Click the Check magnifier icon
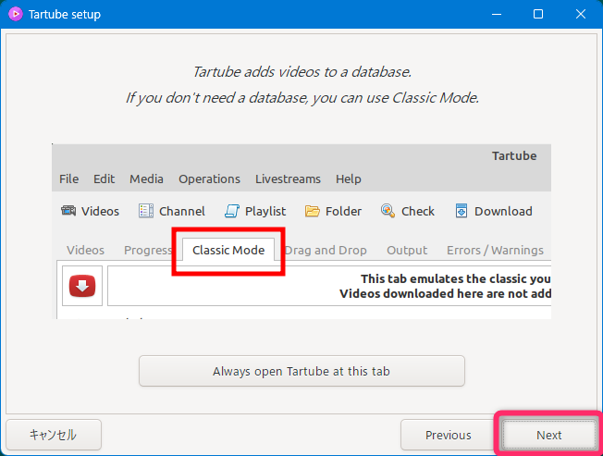 pyautogui.click(x=388, y=211)
